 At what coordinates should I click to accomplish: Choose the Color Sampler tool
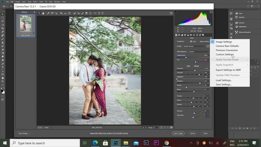(52, 13)
